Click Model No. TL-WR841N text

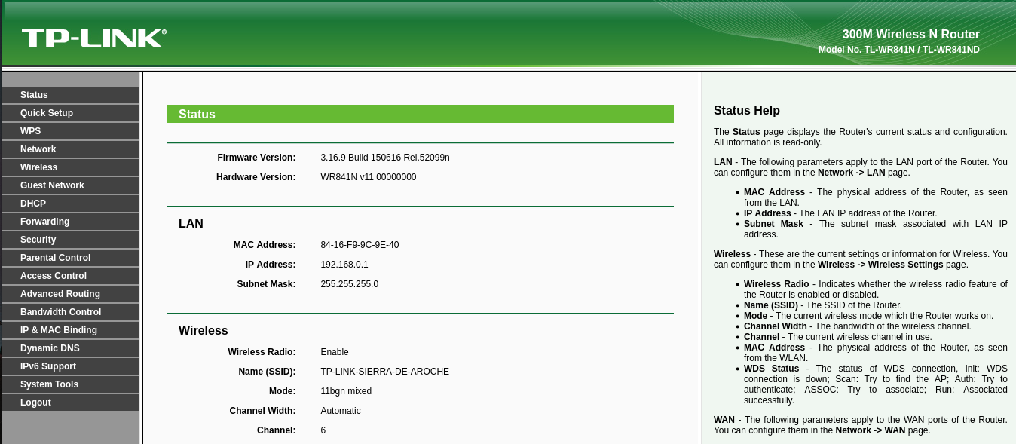tap(899, 50)
